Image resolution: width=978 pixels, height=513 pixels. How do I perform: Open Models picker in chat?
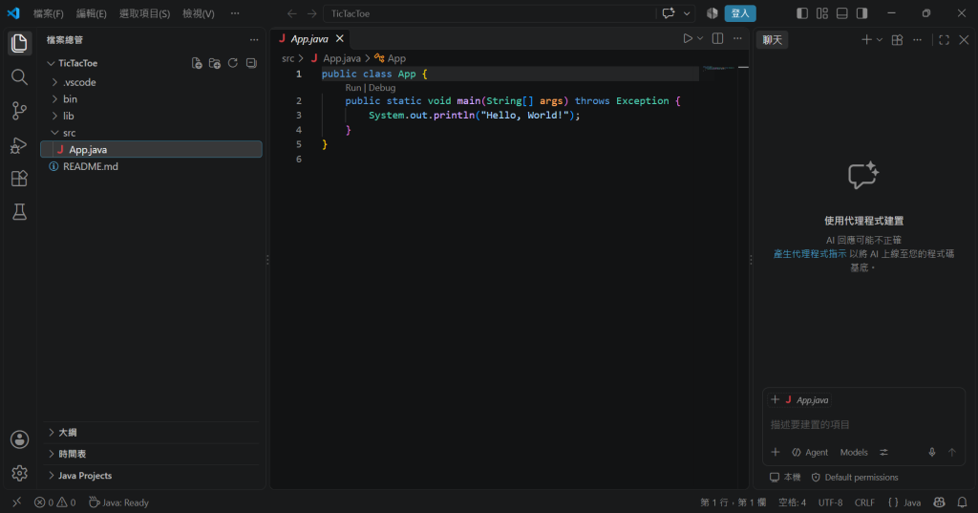[x=854, y=453]
